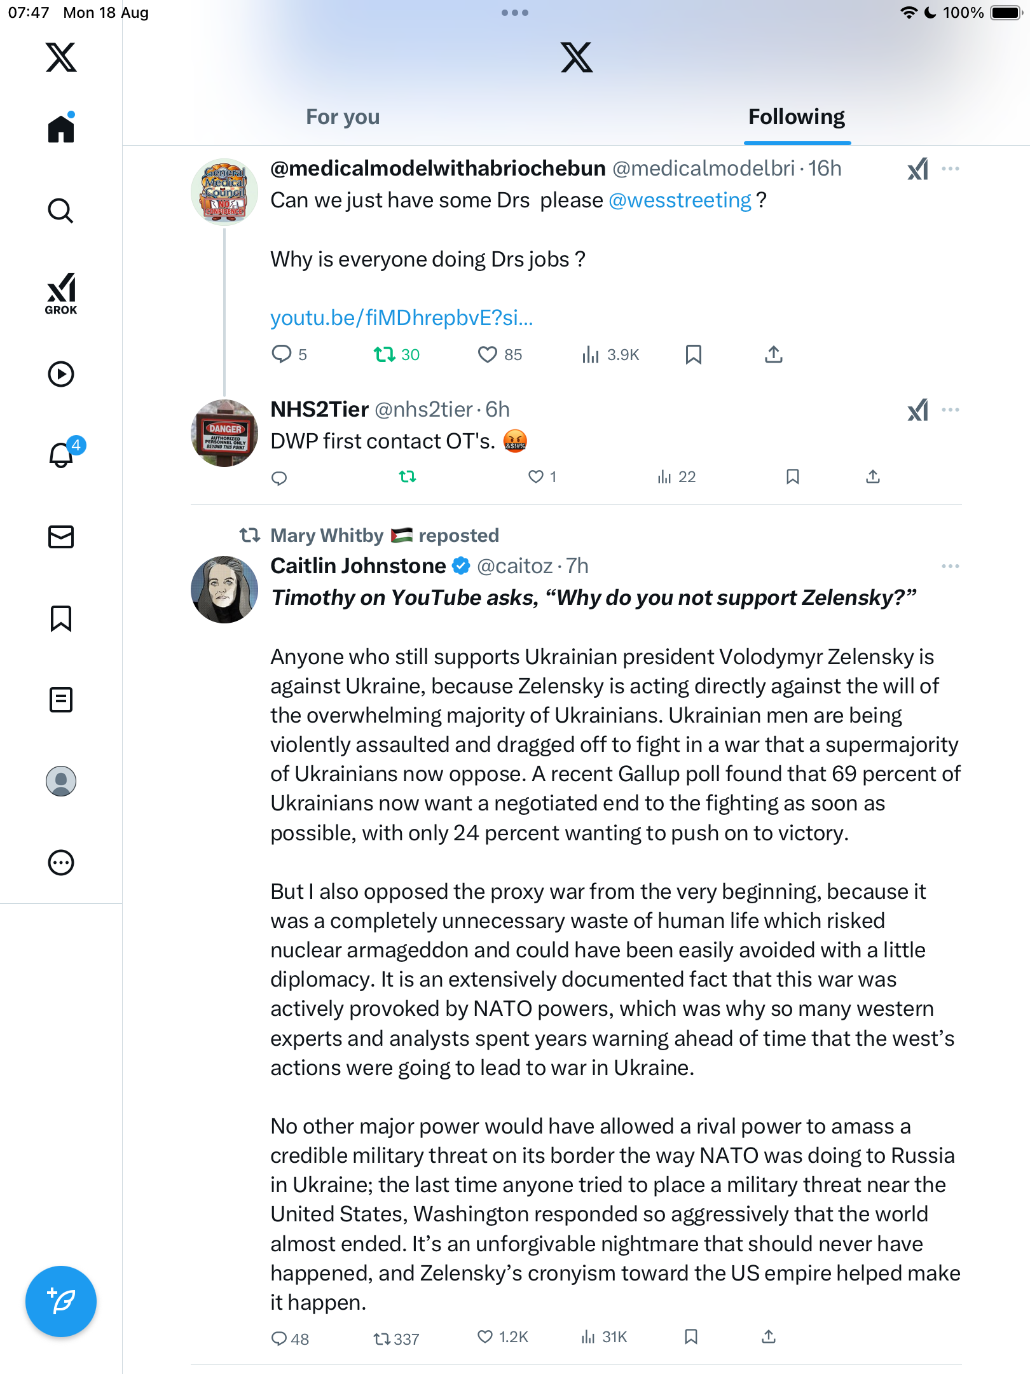Image resolution: width=1030 pixels, height=1374 pixels.
Task: Undo repost on medicalmodelbri's post
Action: coord(385,354)
